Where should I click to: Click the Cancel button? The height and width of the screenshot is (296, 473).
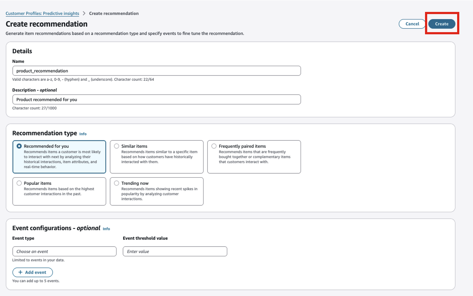click(x=412, y=24)
